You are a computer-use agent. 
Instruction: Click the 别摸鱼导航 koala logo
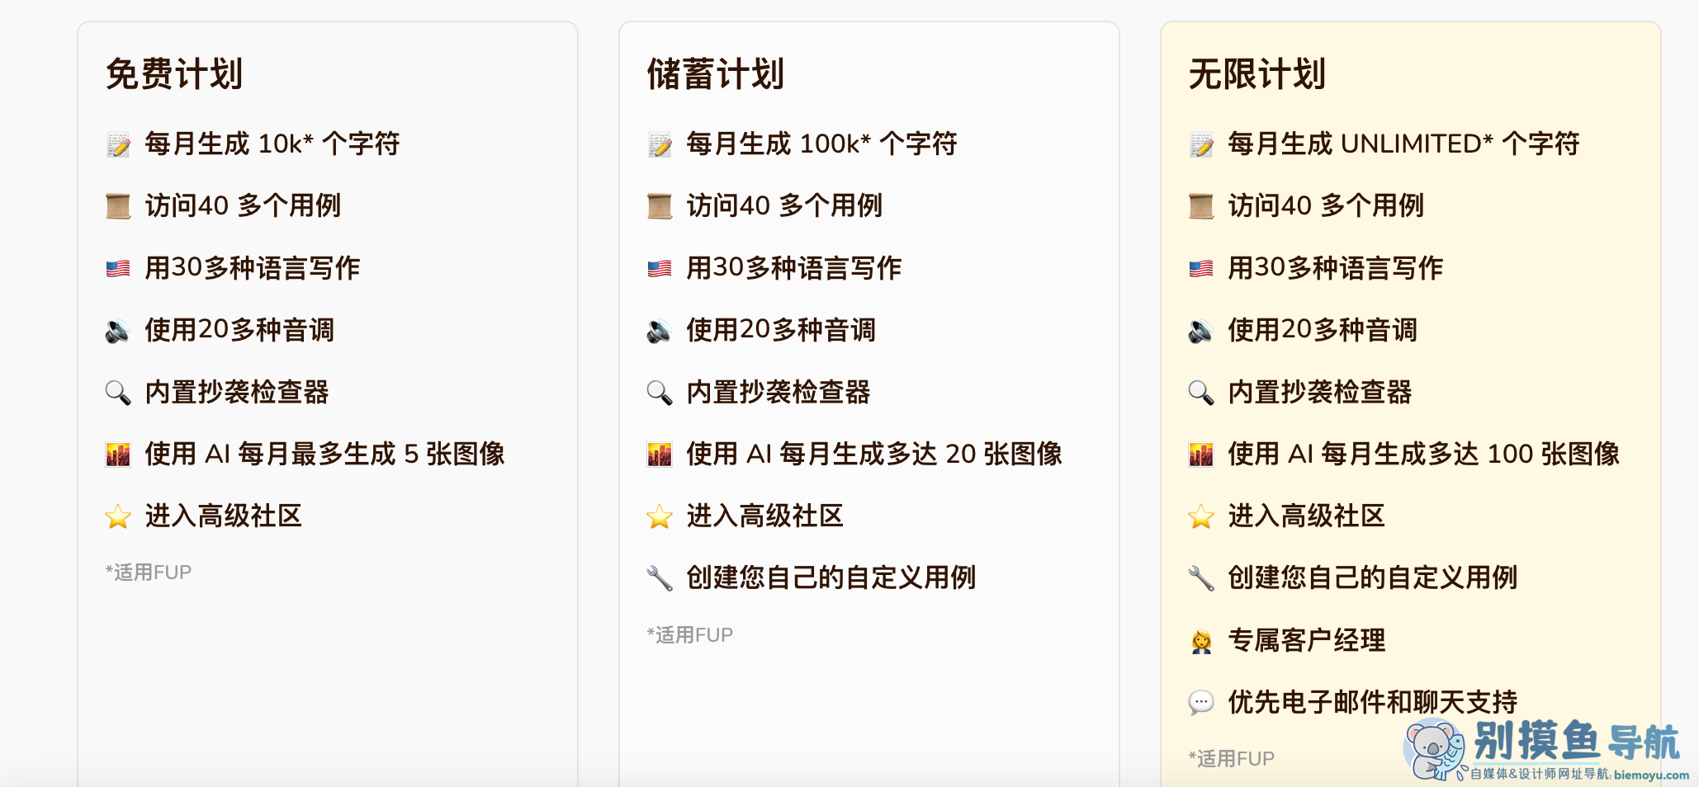click(x=1435, y=749)
